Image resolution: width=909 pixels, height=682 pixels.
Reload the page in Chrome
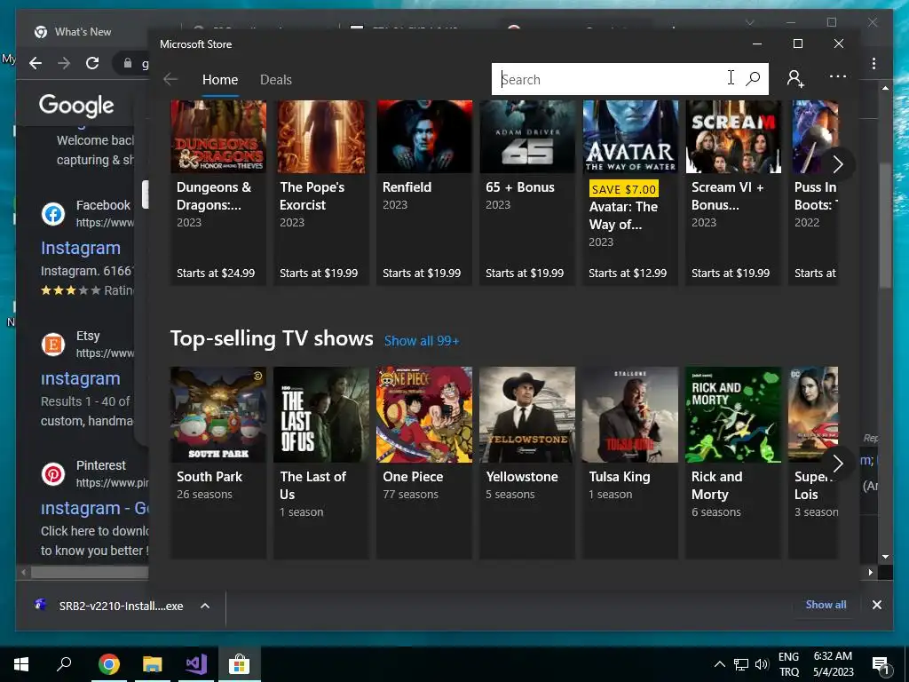click(92, 63)
